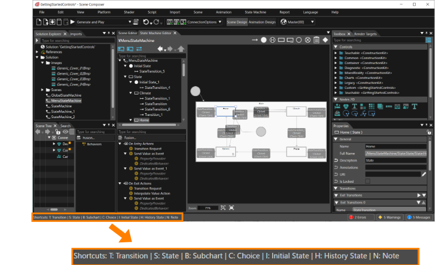435x265 pixels.
Task: Click the Play button in main toolbar
Action: click(x=72, y=22)
